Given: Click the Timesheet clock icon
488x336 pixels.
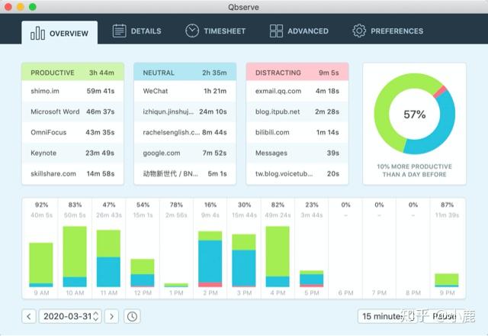Looking at the screenshot, I should tap(192, 31).
